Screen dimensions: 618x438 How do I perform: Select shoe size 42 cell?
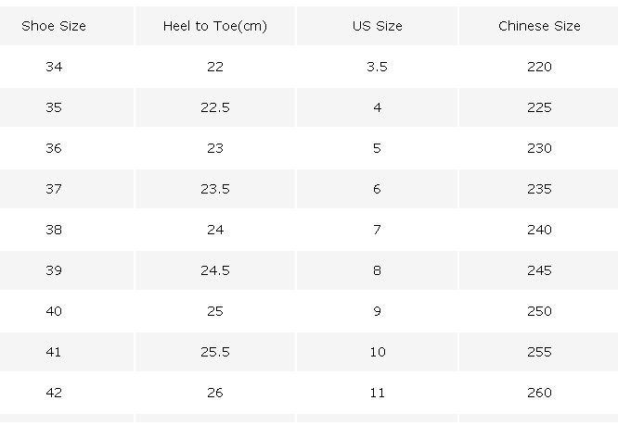coord(54,393)
